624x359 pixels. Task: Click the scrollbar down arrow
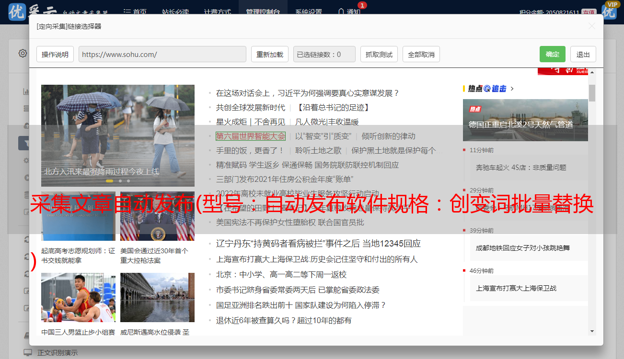click(x=592, y=331)
